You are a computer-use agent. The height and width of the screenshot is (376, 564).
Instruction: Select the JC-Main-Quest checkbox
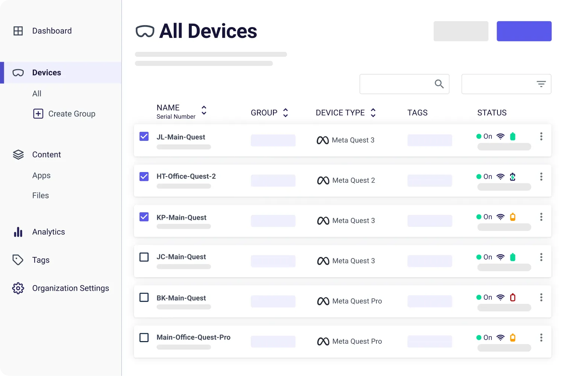[x=144, y=257]
